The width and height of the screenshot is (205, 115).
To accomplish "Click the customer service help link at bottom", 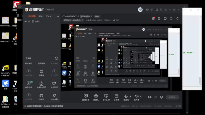I will pyautogui.click(x=45, y=106).
